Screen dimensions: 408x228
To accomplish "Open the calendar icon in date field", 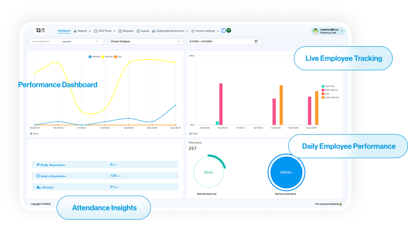I will [x=256, y=42].
